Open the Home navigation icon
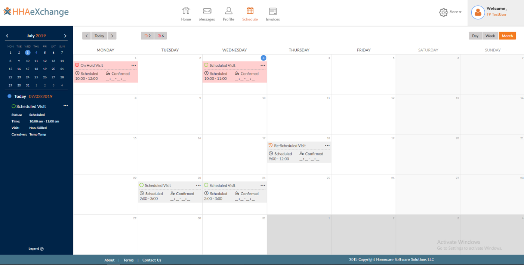Viewport: 524px width, 265px height. pos(186,11)
